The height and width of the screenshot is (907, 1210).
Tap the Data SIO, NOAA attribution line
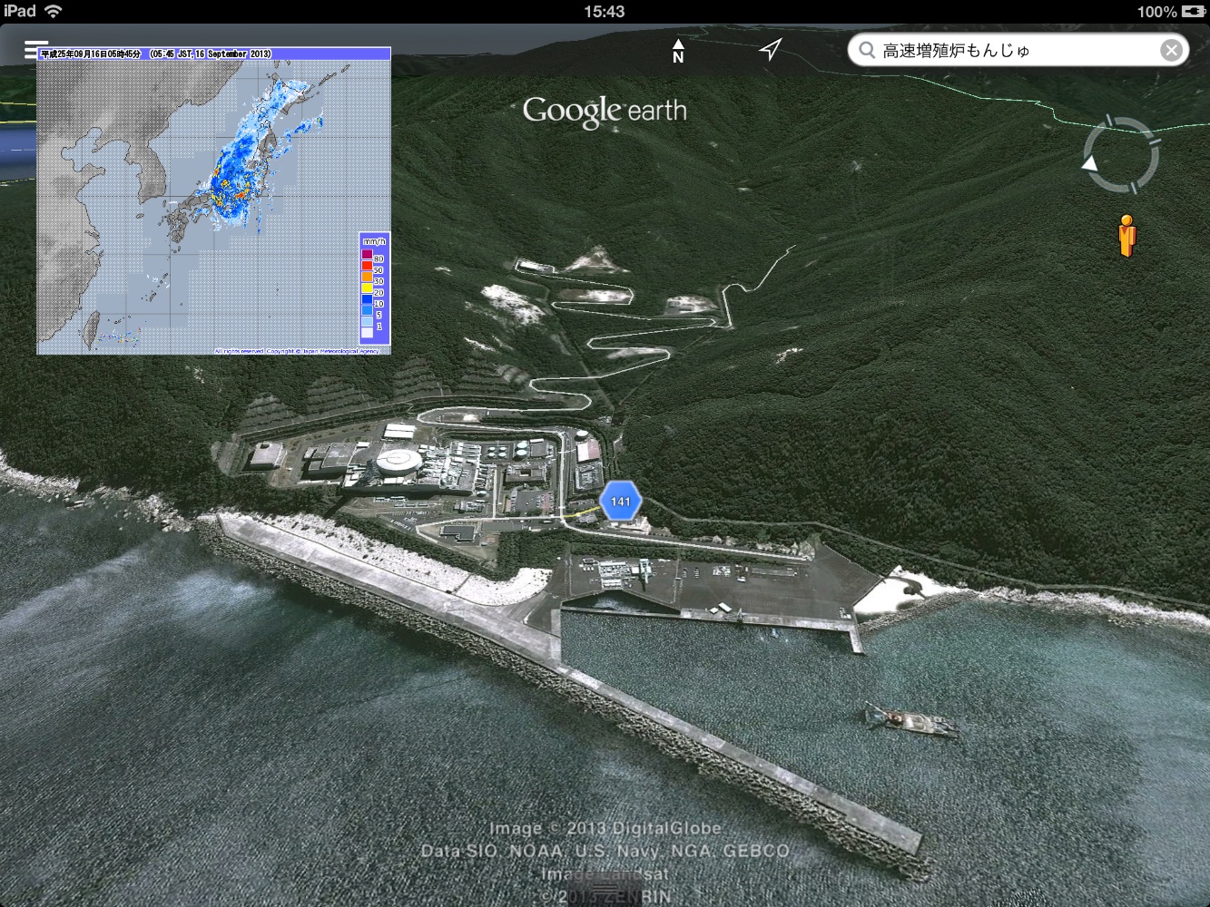pos(605,851)
